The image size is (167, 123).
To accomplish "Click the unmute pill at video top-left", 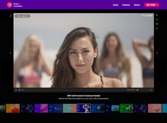I will pos(23,16).
